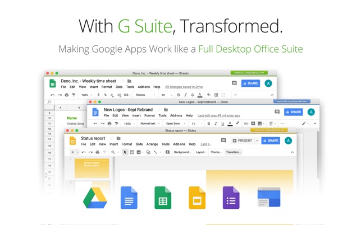Open Roboto font dropdown in Sheets
Viewport: 361px width, 225px height.
pyautogui.click(x=145, y=95)
